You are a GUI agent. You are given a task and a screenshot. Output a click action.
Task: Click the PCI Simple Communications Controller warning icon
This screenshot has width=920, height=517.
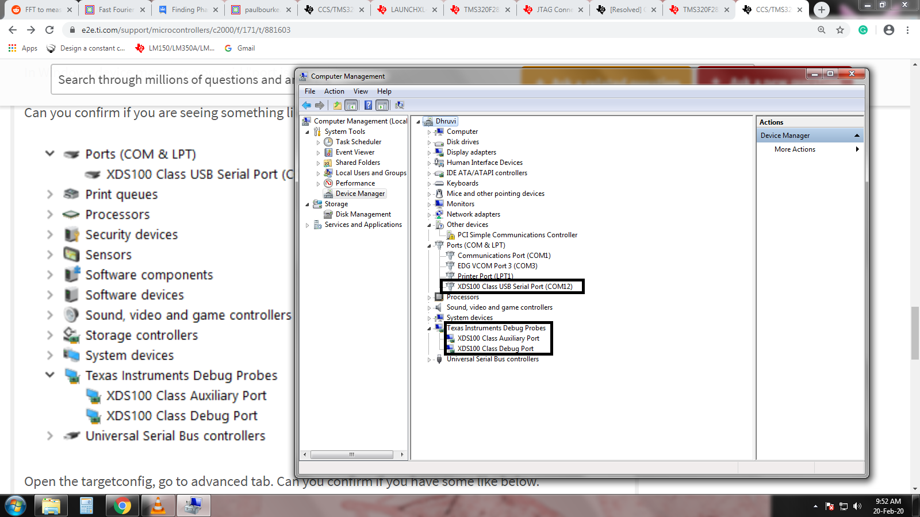coord(451,235)
